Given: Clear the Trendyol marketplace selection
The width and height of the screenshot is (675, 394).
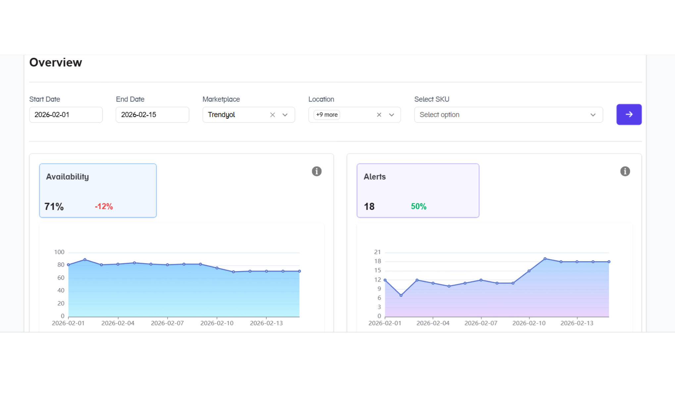Looking at the screenshot, I should (272, 115).
